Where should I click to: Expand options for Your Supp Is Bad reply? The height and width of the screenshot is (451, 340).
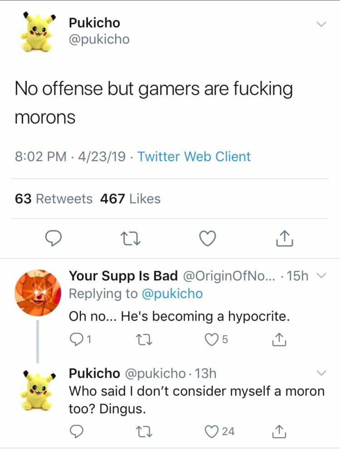321,276
